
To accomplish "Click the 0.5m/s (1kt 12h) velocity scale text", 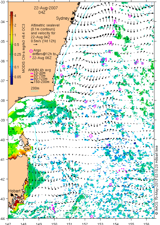I will pos(44,41).
